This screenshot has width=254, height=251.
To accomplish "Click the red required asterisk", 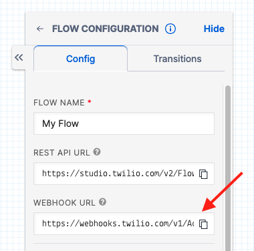I will [x=90, y=101].
